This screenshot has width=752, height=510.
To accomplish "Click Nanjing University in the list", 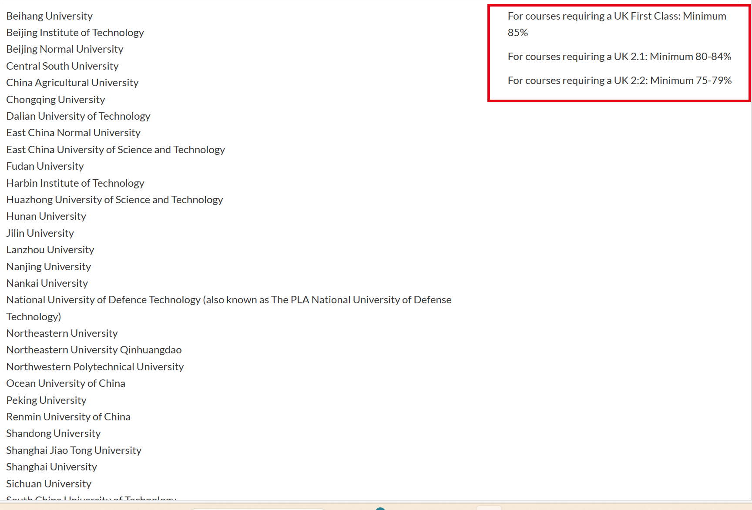I will pos(48,267).
